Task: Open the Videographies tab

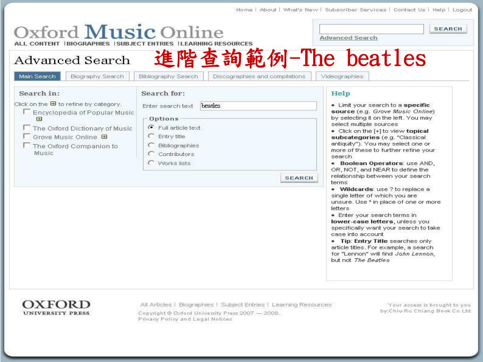Action: (342, 76)
